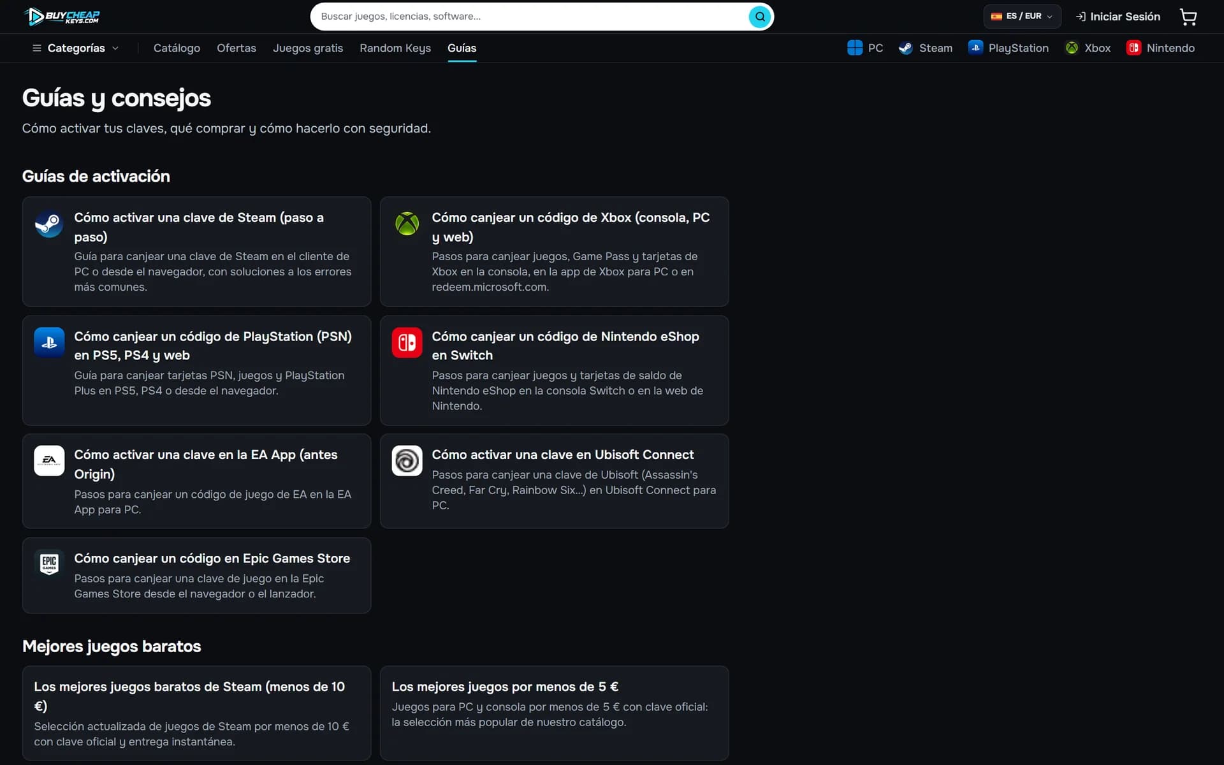
Task: Click the Steam logo in activation guide card
Action: tap(49, 224)
